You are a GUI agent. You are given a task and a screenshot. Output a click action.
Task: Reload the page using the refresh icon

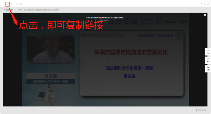click(x=18, y=4)
